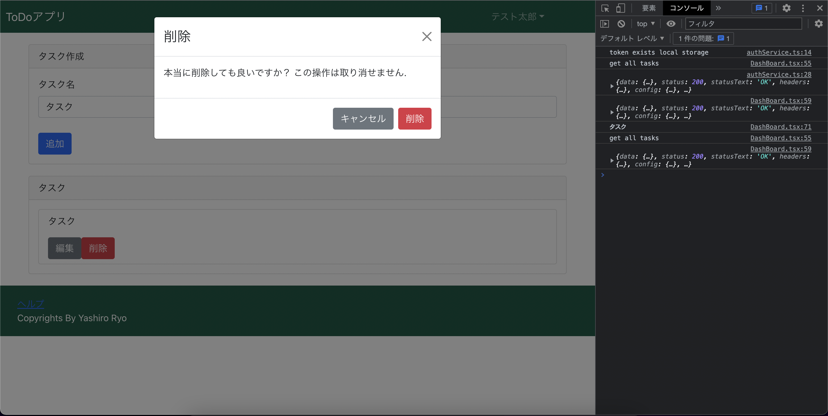
Task: Click the キャンセル button in the dialog
Action: click(x=363, y=119)
